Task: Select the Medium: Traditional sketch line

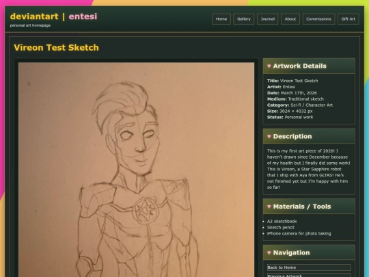Action: click(295, 99)
